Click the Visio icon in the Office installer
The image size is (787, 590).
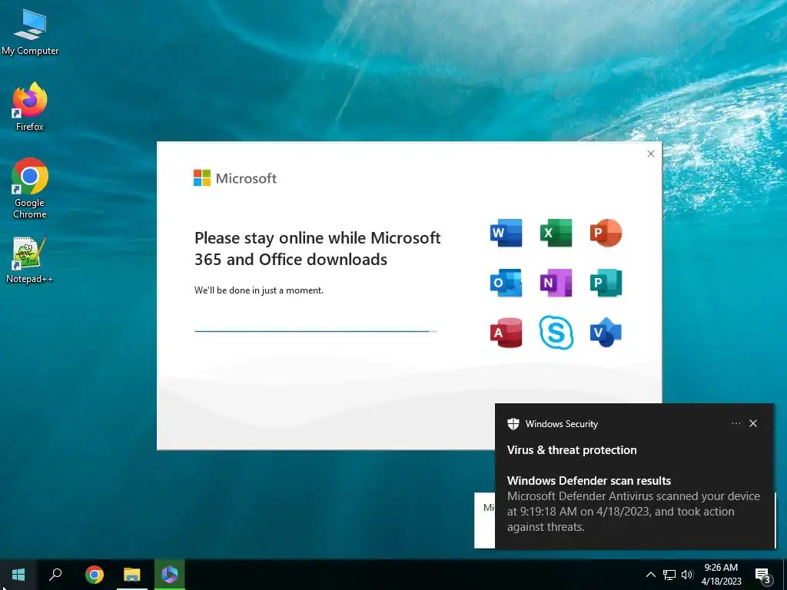(x=606, y=332)
